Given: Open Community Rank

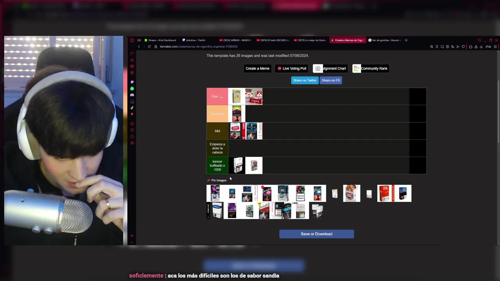Looking at the screenshot, I should point(371,69).
